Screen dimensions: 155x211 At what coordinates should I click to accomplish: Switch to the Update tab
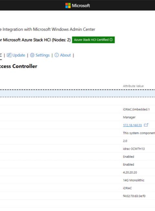[x=16, y=55]
